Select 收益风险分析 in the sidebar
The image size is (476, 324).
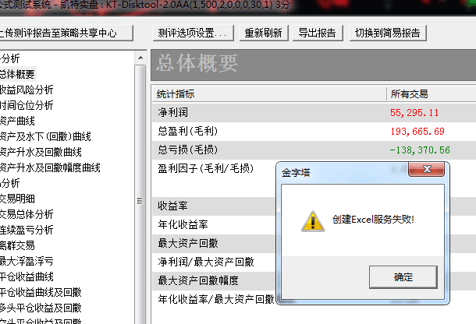point(27,90)
